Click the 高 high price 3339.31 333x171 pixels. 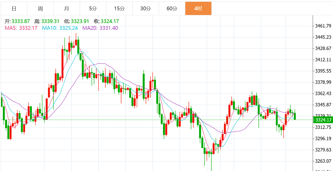coord(50,21)
